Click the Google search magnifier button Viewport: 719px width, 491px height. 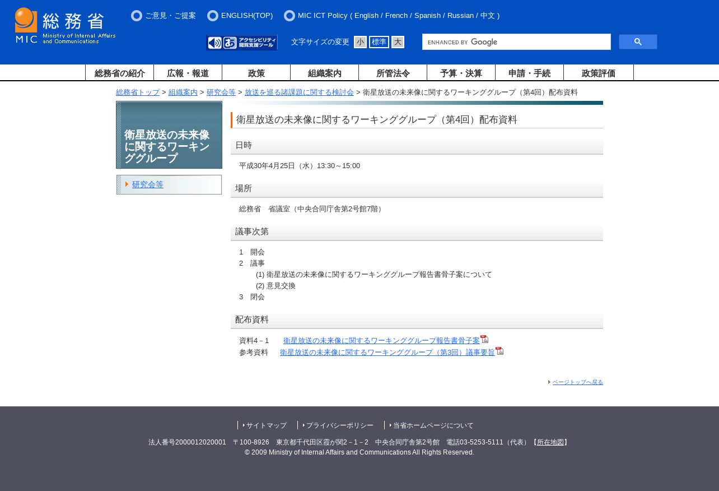point(638,42)
